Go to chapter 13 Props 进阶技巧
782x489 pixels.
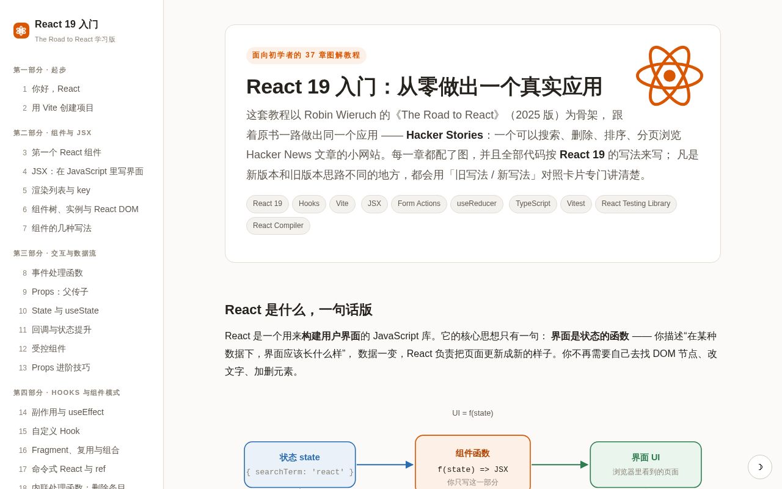point(81,367)
